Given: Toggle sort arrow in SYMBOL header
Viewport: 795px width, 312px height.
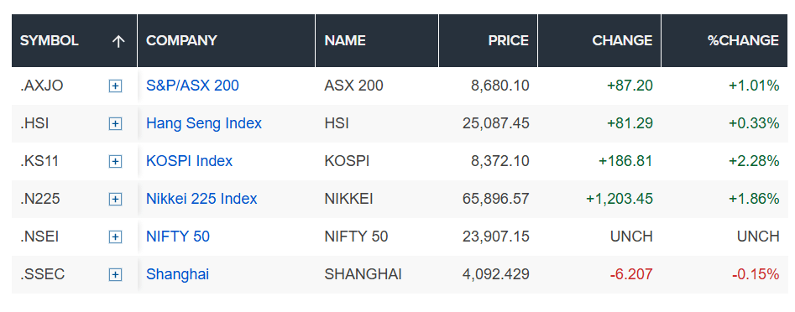Looking at the screenshot, I should [x=118, y=41].
